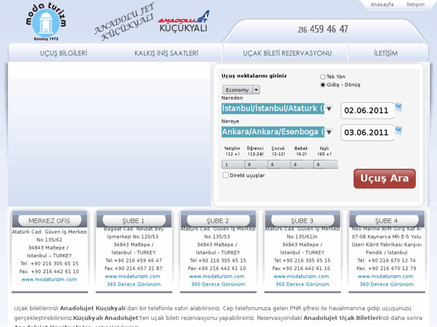Image resolution: width=437 pixels, height=327 pixels.
Task: Open 360 Derece Görünüm under ŞUBE 1
Action: click(x=134, y=284)
